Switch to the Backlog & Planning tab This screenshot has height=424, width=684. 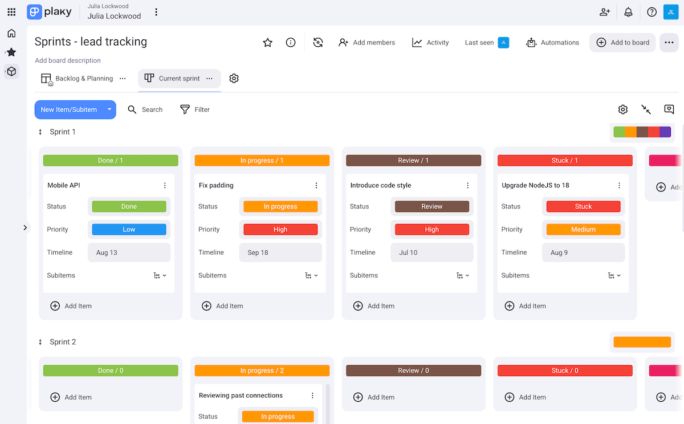(83, 78)
